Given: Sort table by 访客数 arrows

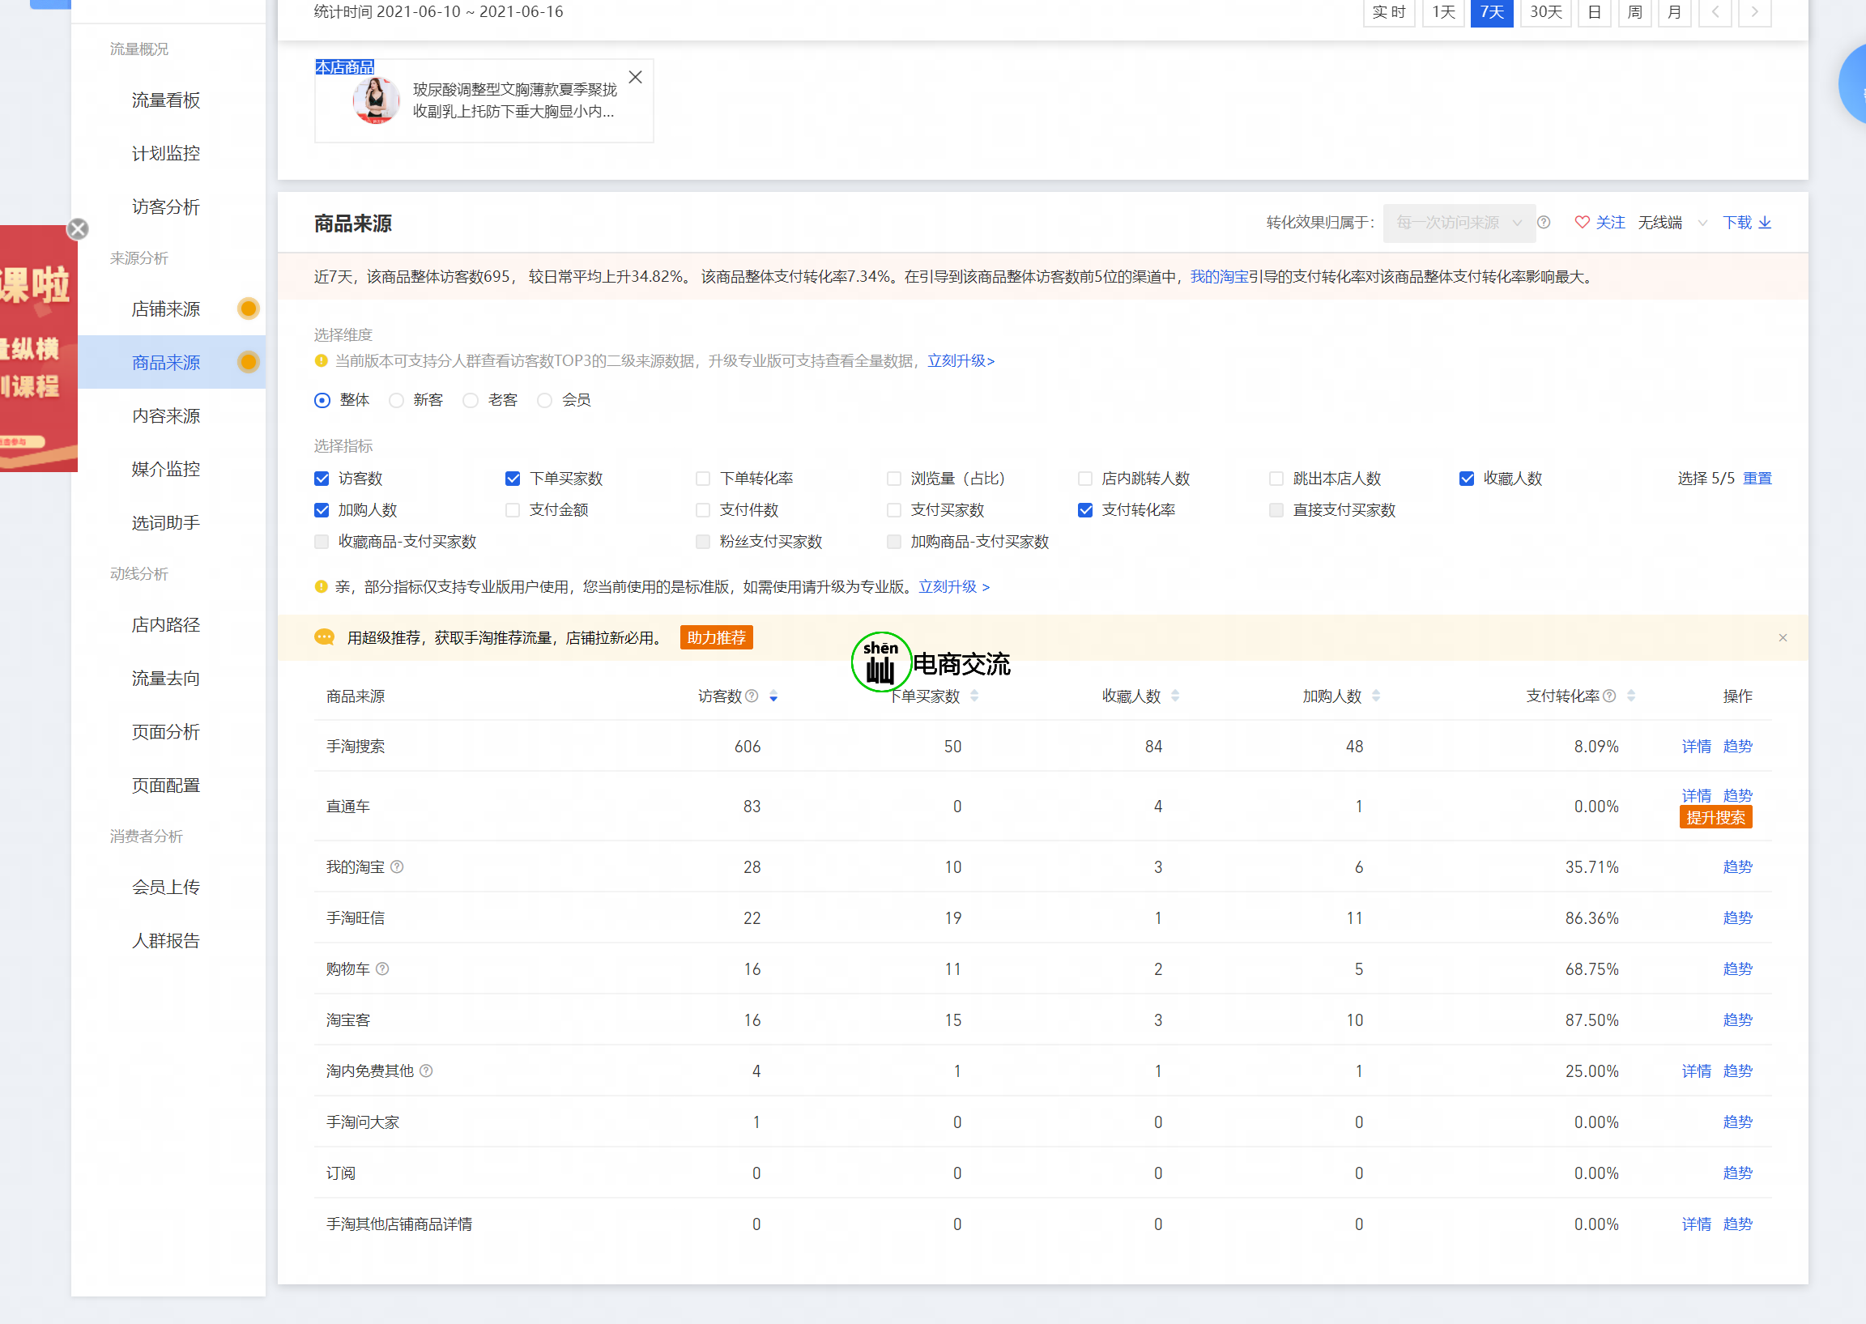Looking at the screenshot, I should 773,696.
